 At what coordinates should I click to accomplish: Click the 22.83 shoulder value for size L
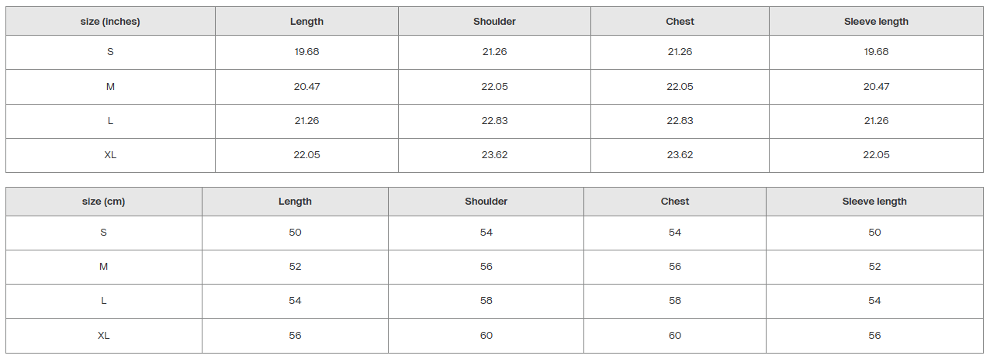point(494,121)
